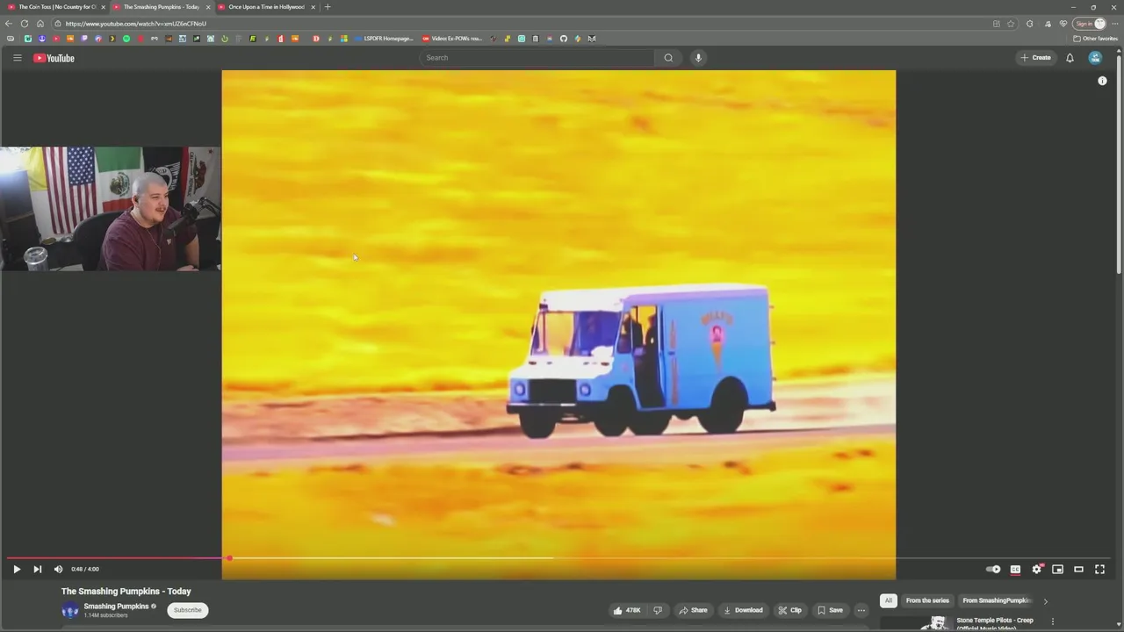The width and height of the screenshot is (1124, 632).
Task: Like the video with 478K likes
Action: (627, 610)
